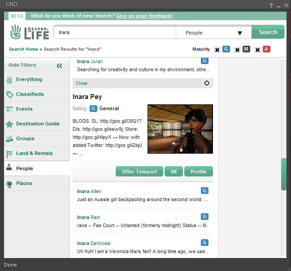Open Everything filter in sidebar
Viewport: 291px width, 271px height.
point(29,80)
